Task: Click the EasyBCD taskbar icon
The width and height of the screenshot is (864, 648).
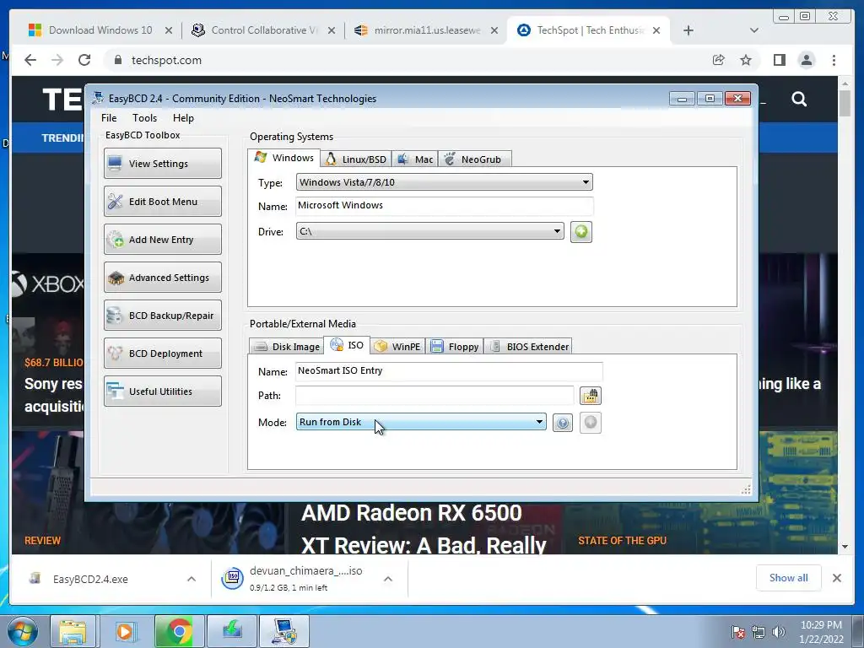Action: pyautogui.click(x=283, y=631)
